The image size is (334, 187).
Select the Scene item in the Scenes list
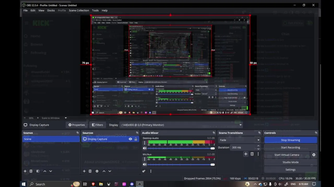tap(51, 139)
